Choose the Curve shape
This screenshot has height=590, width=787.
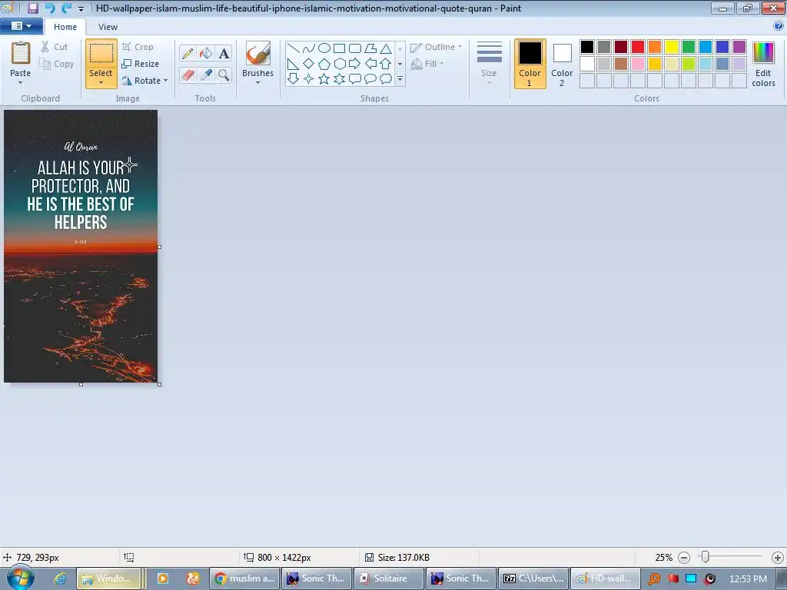(309, 48)
